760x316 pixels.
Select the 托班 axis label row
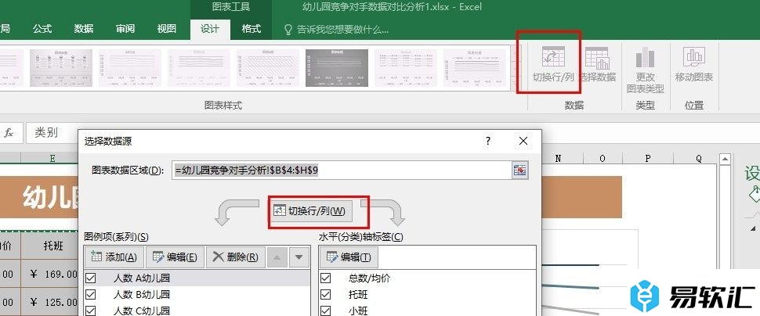tap(428, 294)
